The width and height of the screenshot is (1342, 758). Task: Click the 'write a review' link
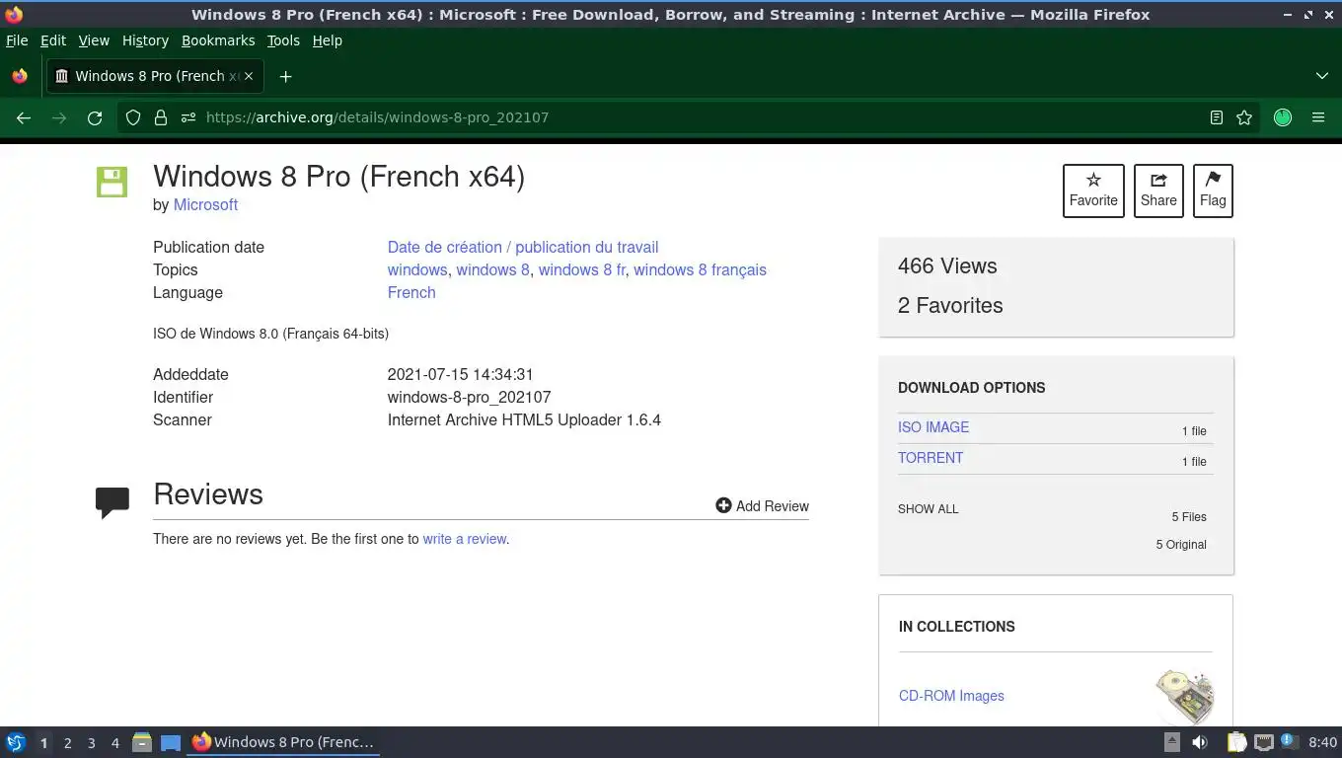point(465,539)
